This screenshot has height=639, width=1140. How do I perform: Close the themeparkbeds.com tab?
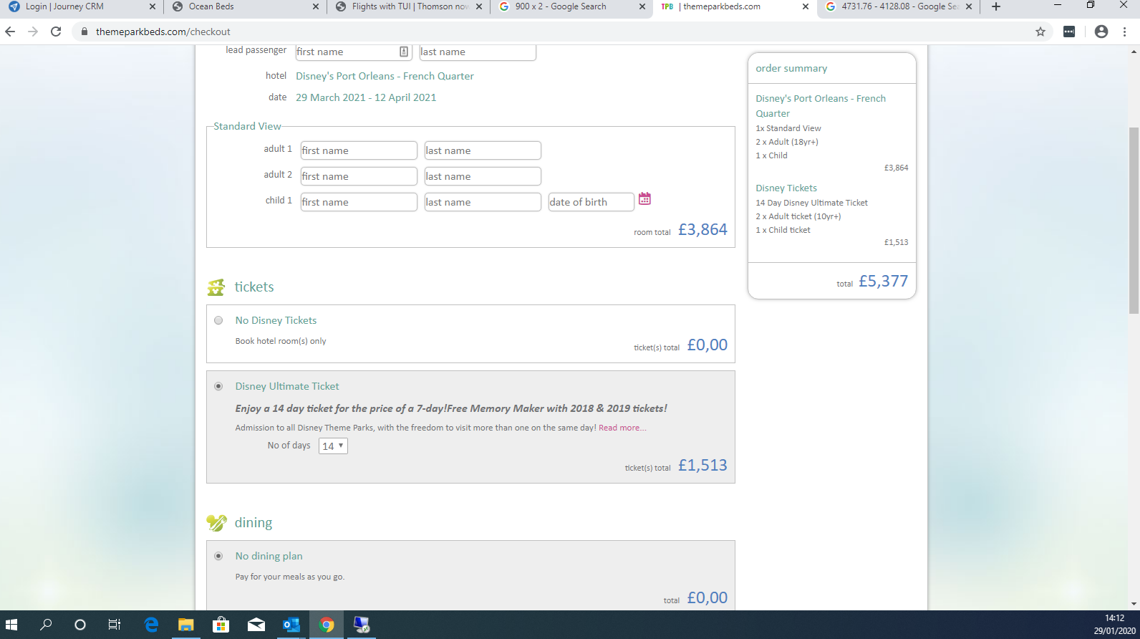806,6
